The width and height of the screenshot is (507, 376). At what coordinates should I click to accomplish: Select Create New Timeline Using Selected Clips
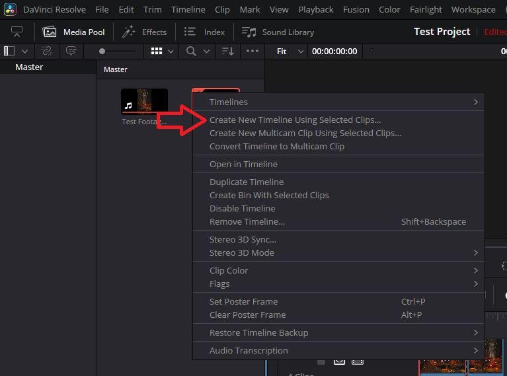(x=295, y=120)
